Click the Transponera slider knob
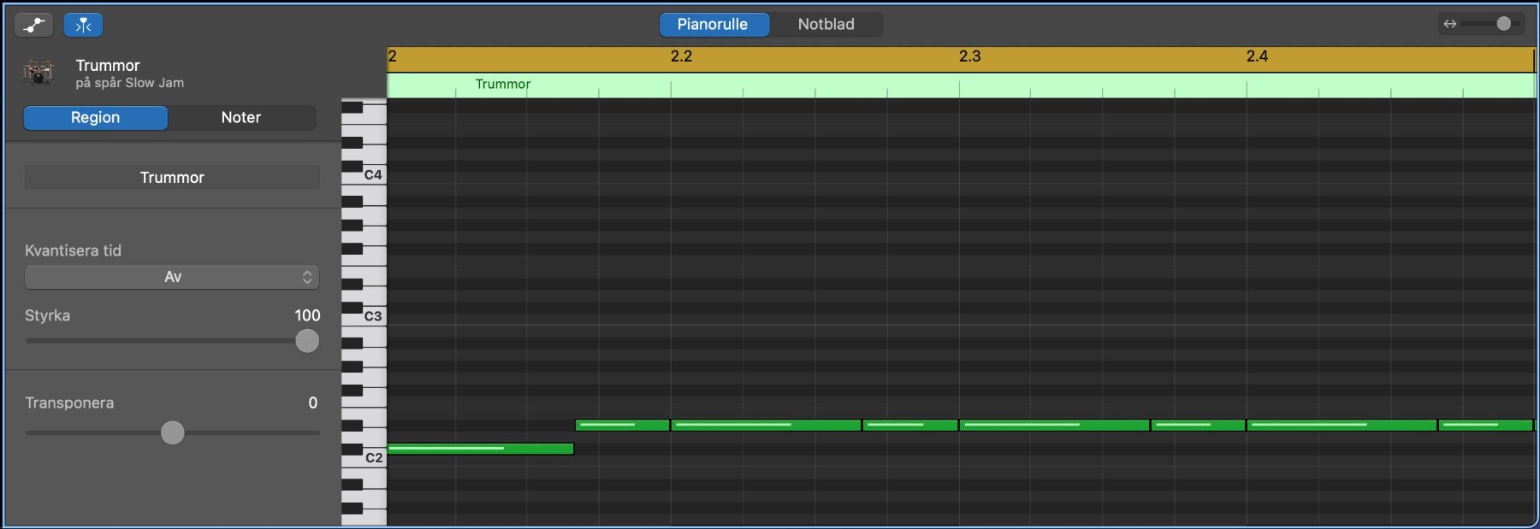The image size is (1540, 529). 173,432
